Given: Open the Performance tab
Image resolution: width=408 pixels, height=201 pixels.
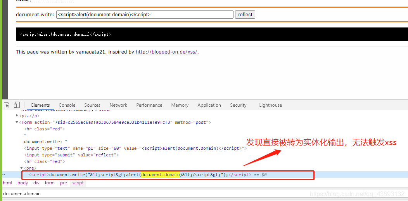Looking at the screenshot, I should coord(149,105).
